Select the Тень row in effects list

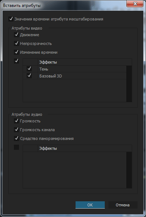click(x=74, y=69)
